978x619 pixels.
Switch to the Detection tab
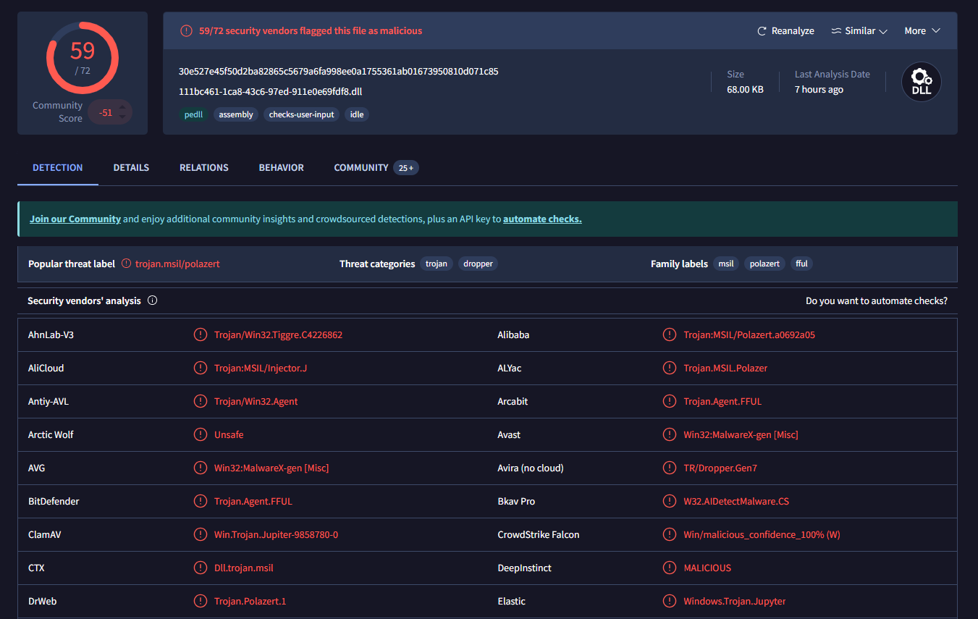pyautogui.click(x=58, y=167)
